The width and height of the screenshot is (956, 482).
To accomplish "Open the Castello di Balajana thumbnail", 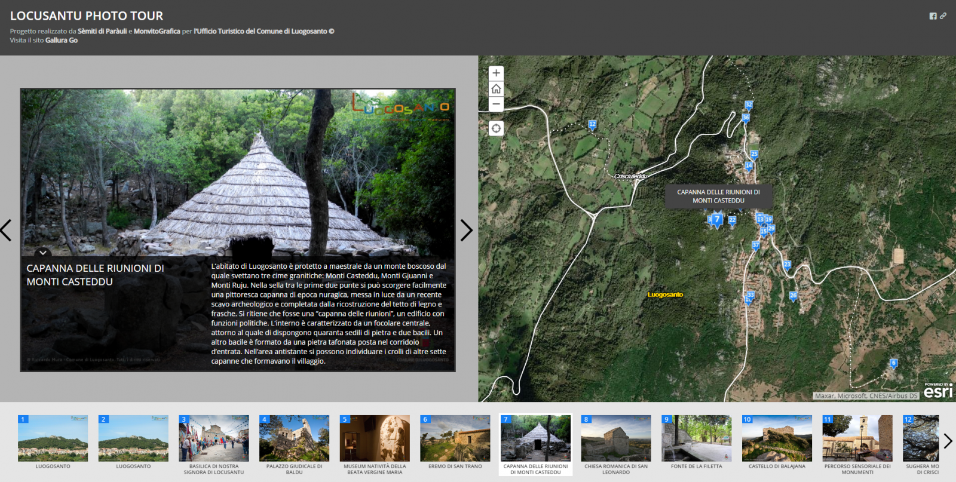I will pyautogui.click(x=777, y=439).
